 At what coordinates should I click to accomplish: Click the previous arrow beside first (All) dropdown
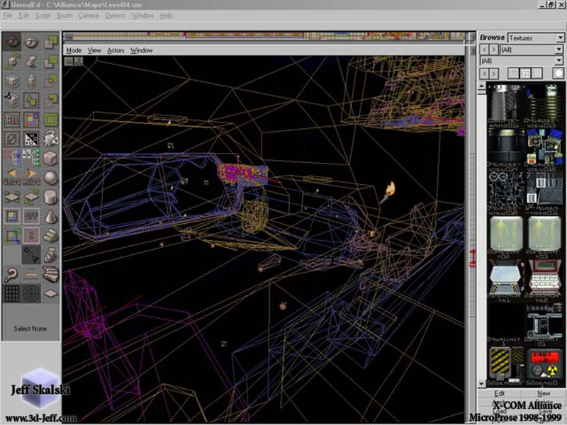485,50
